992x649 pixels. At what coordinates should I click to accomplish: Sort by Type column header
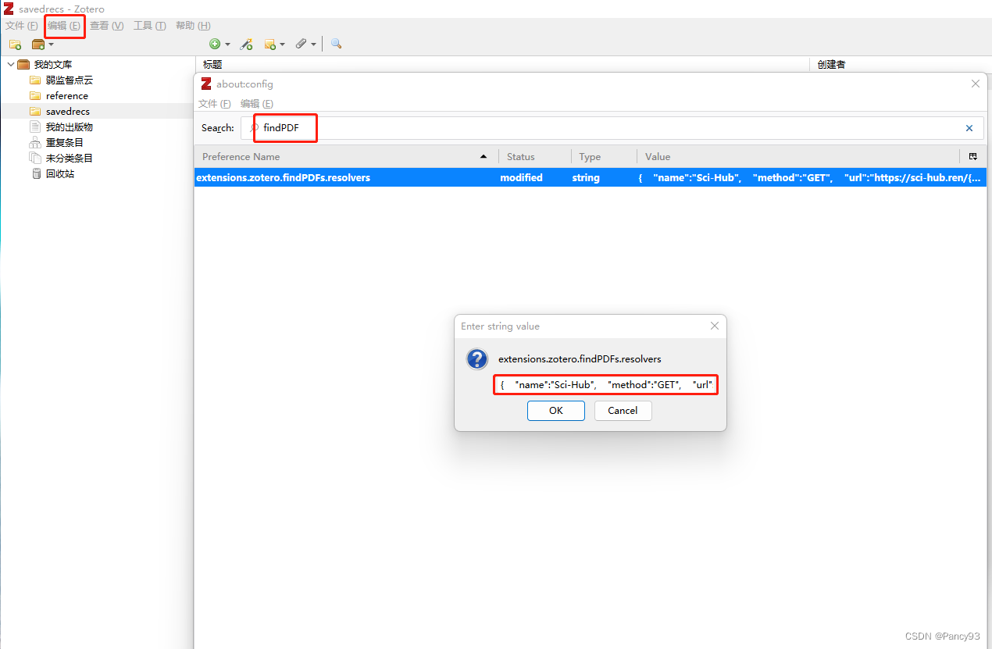[604, 156]
